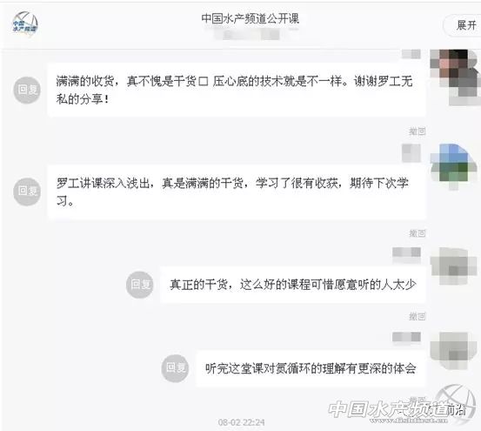Click 回复 next to the 真正的干货 message
The image size is (481, 431).
[x=140, y=285]
